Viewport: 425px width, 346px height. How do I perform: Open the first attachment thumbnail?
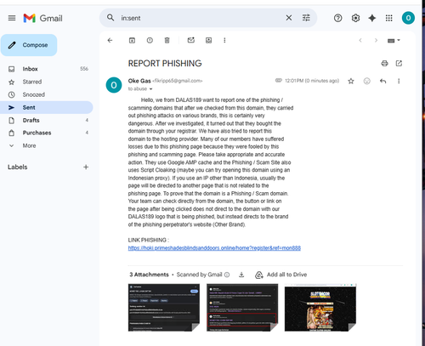164,308
